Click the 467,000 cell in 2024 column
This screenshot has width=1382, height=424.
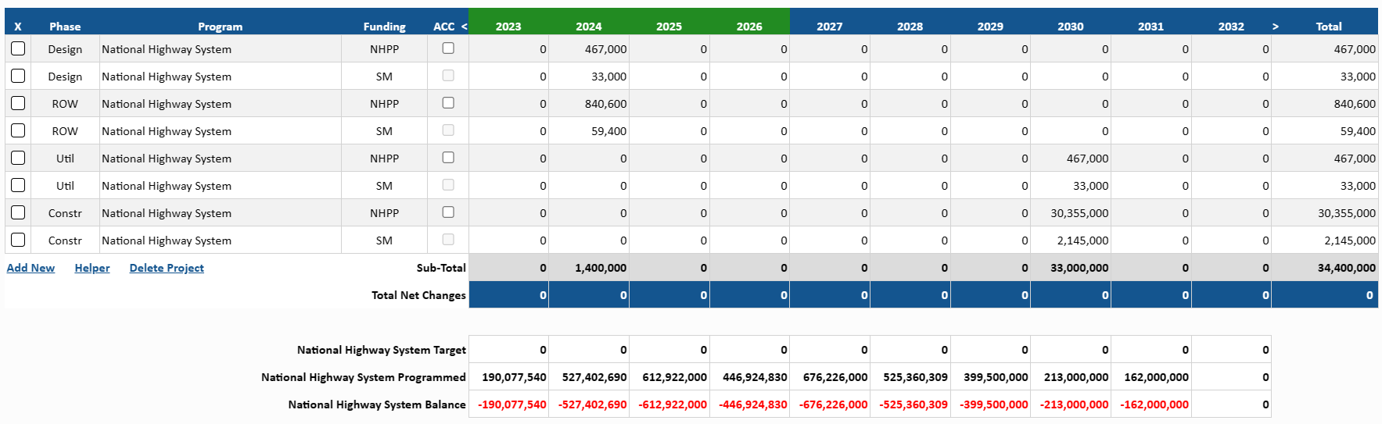click(x=589, y=48)
